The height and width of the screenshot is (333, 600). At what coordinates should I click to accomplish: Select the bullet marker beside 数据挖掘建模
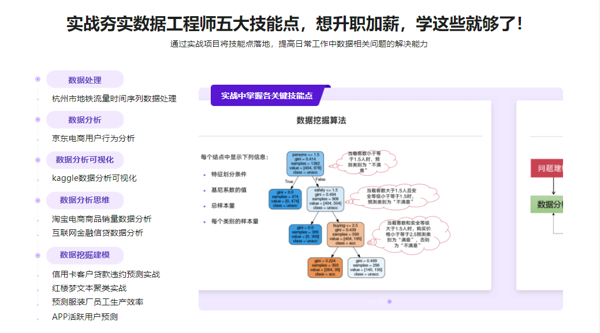coord(38,255)
